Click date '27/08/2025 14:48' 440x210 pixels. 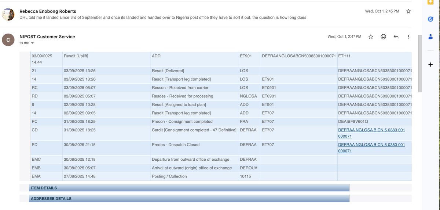(x=80, y=176)
